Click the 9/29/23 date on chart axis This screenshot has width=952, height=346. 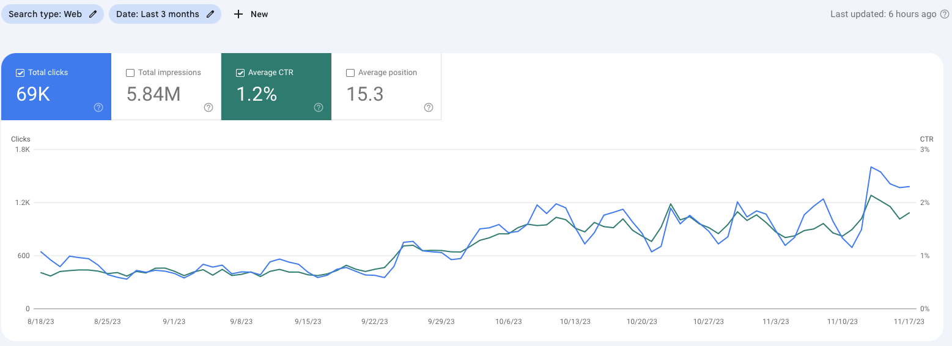[441, 322]
